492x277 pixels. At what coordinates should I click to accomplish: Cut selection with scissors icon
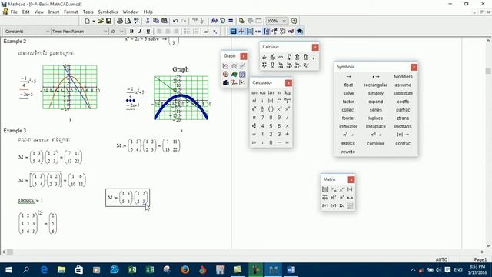pyautogui.click(x=148, y=21)
